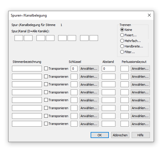163x152 pixels.
Task: Select the Keine radio option
Action: (x=126, y=30)
